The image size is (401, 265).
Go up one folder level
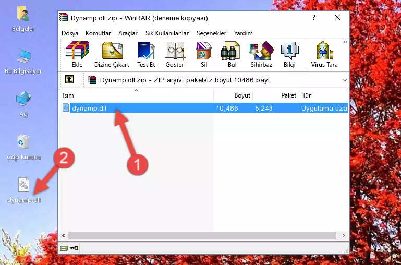[69, 79]
